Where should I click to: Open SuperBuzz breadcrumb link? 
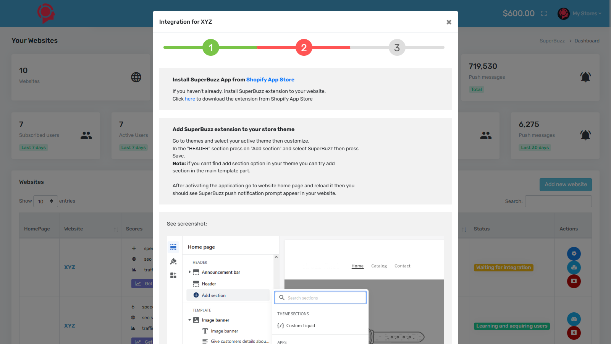click(552, 41)
